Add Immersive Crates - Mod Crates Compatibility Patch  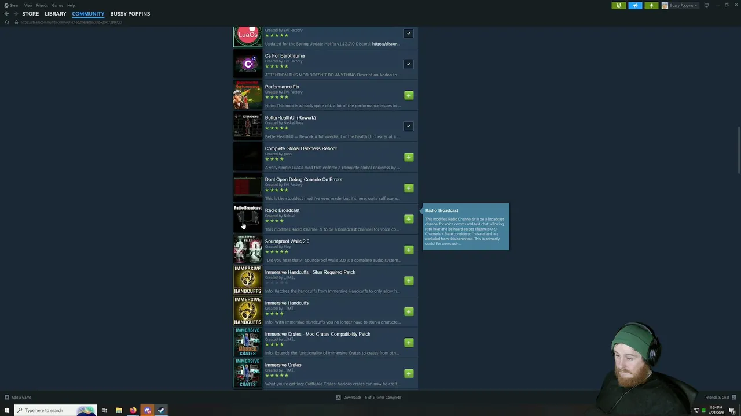pyautogui.click(x=409, y=343)
